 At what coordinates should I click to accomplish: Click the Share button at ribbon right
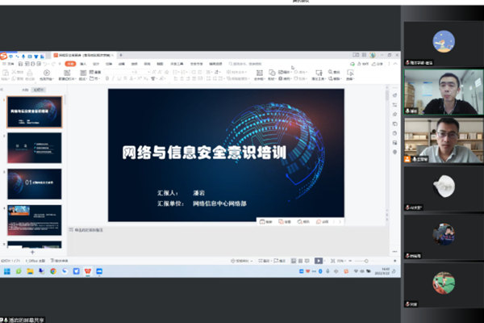(x=378, y=64)
